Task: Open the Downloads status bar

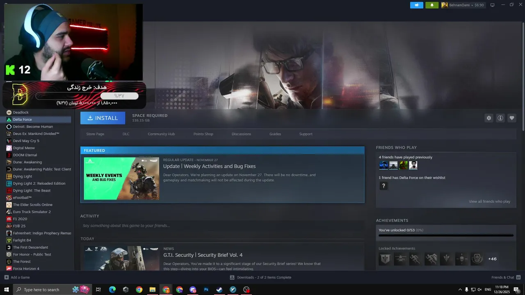Action: [260, 277]
